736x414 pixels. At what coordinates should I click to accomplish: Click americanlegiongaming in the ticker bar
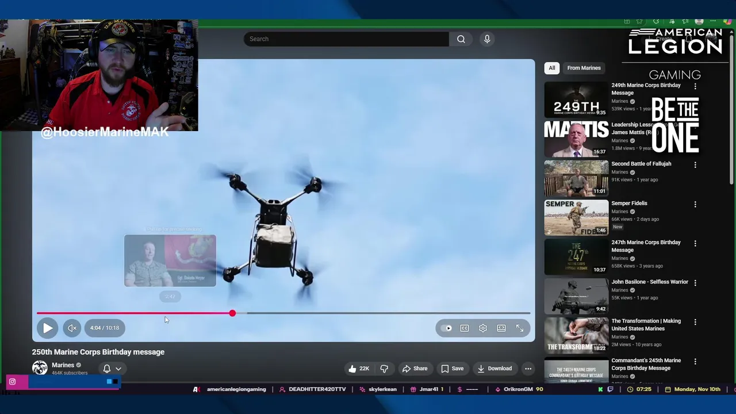coord(236,389)
